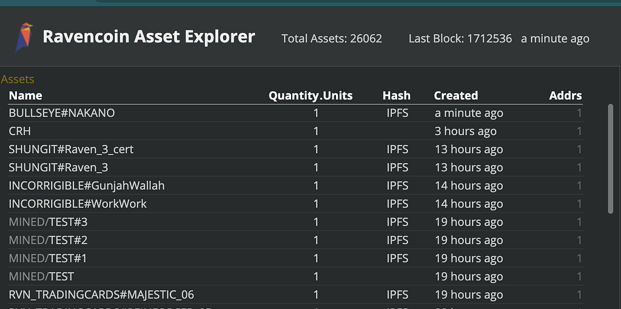621x309 pixels.
Task: Open the IPFS hash link for INCORRIGIBLE#WorkWork
Action: pos(398,204)
